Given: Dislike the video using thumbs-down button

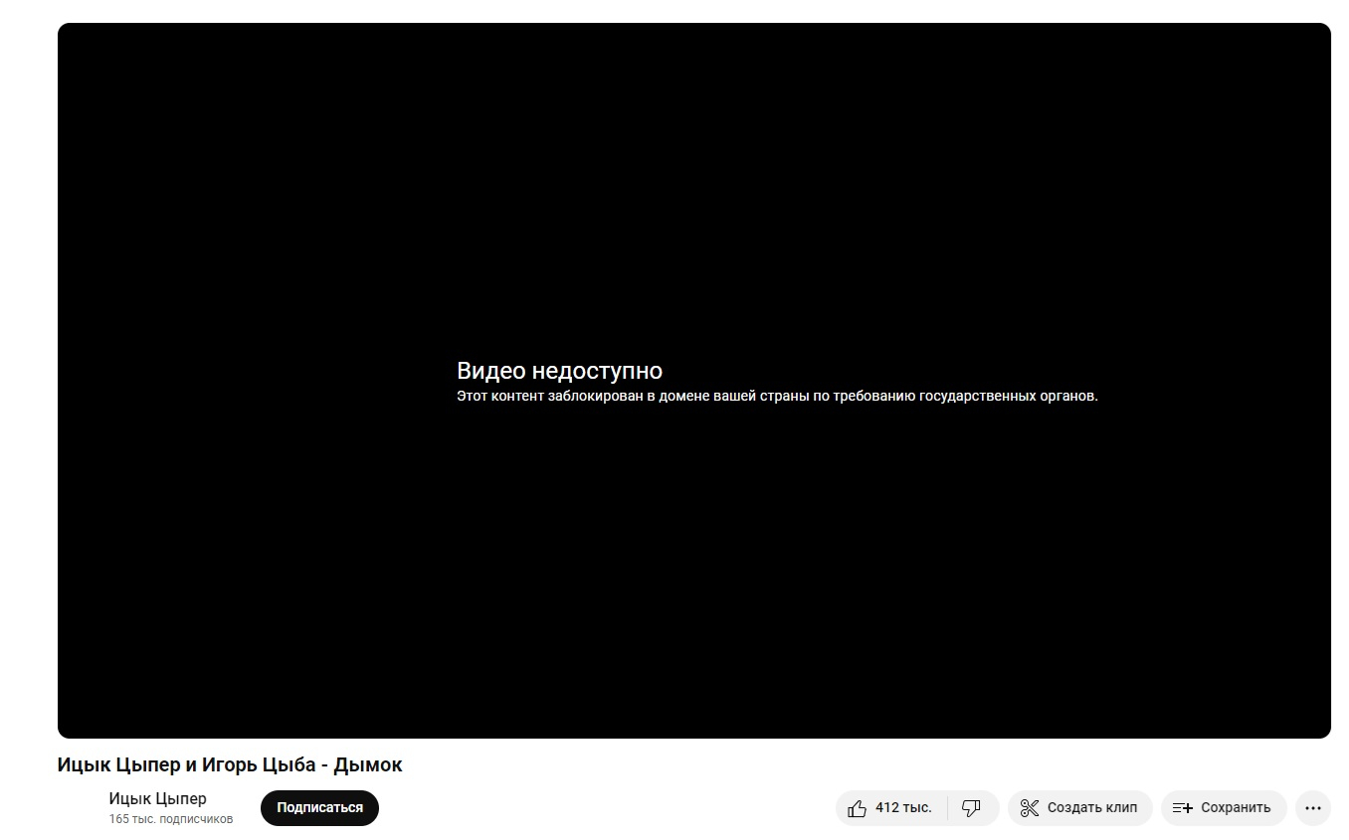Looking at the screenshot, I should (972, 808).
